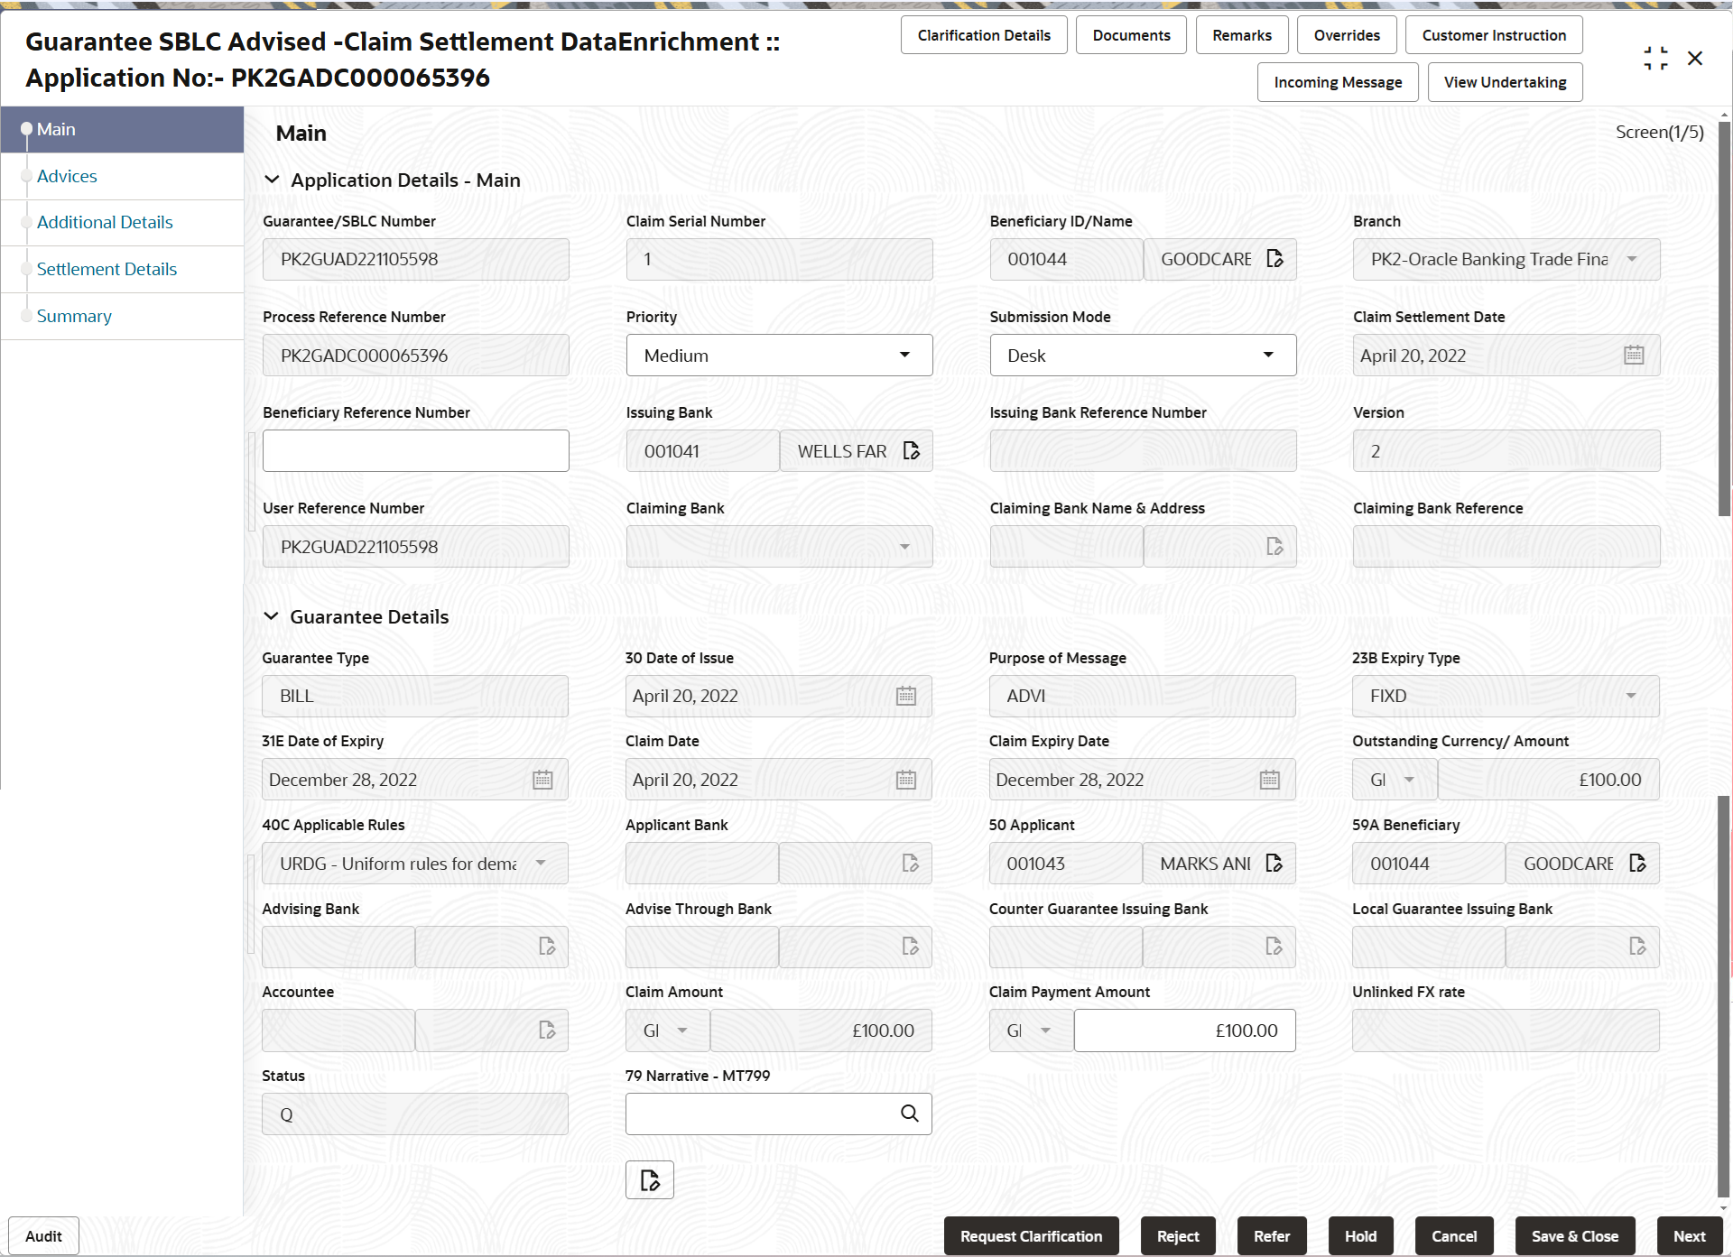The image size is (1733, 1257).
Task: Click the Request Clarification button
Action: 1031,1236
